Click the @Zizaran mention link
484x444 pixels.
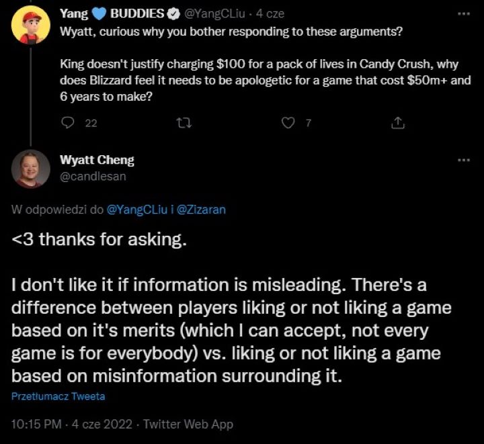pyautogui.click(x=201, y=210)
